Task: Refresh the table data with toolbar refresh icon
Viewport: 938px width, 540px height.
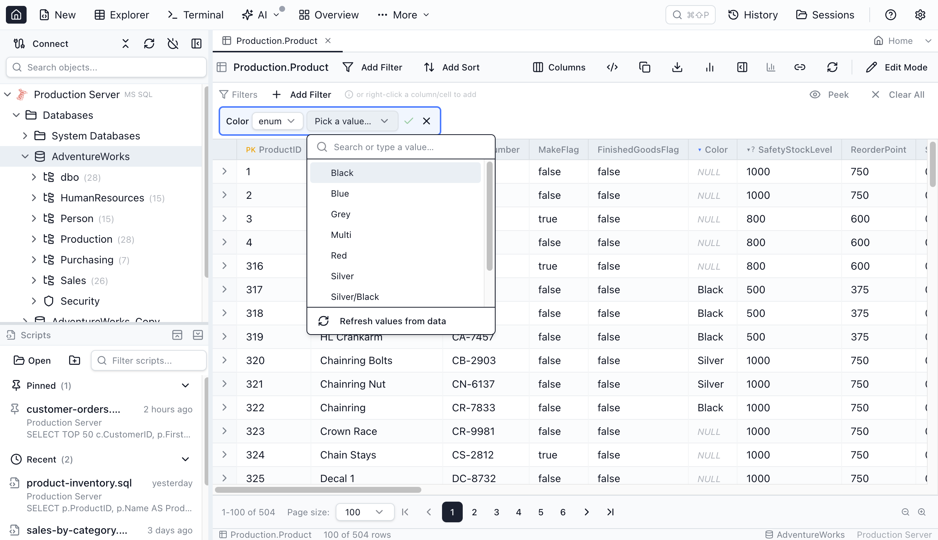Action: coord(832,67)
